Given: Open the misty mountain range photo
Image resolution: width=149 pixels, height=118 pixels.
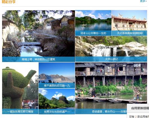Looking at the screenshot, I should pos(57,73).
